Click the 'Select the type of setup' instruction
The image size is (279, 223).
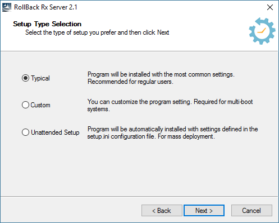(97, 32)
